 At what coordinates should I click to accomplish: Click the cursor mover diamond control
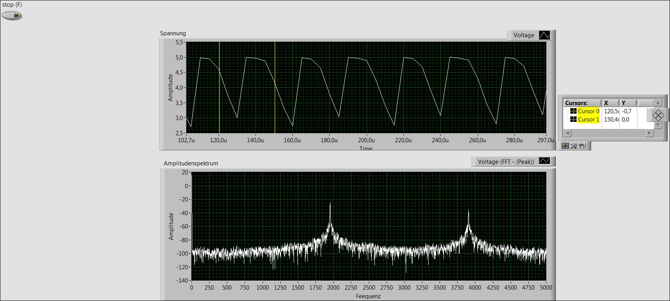pos(658,115)
